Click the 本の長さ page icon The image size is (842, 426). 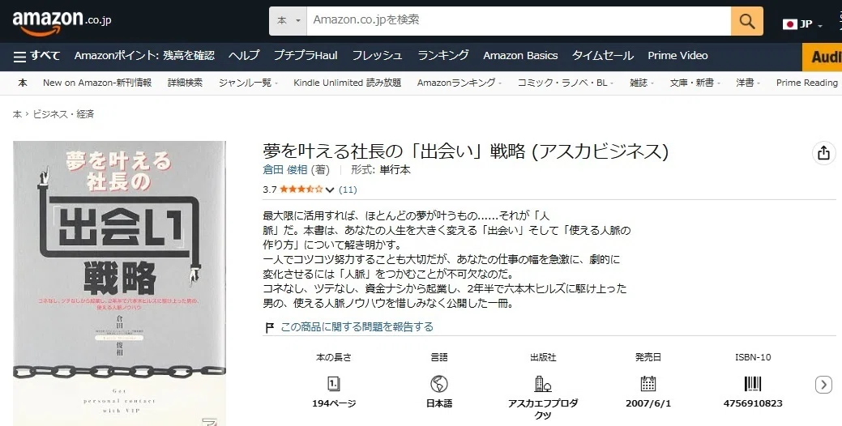333,384
